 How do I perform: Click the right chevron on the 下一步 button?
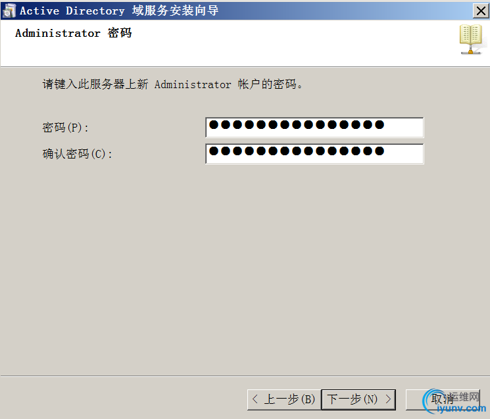388,399
